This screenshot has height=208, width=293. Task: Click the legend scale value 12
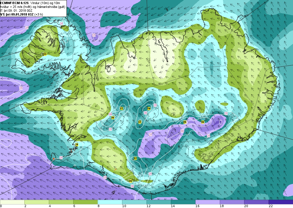pyautogui.click(x=149, y=206)
